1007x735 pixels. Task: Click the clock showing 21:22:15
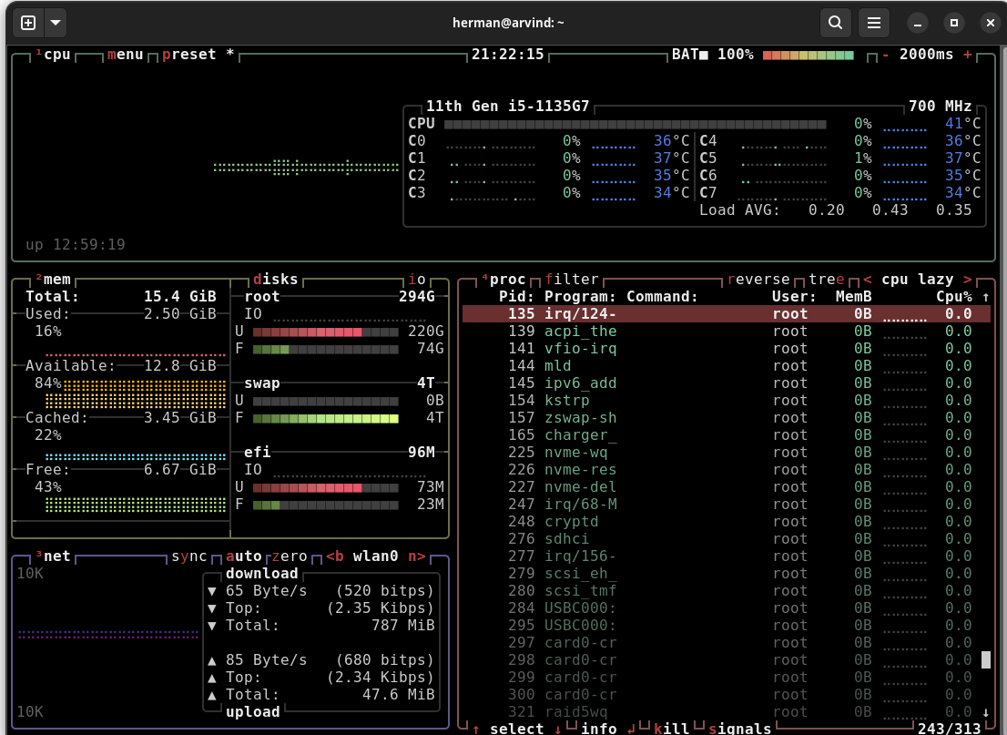pyautogui.click(x=507, y=55)
